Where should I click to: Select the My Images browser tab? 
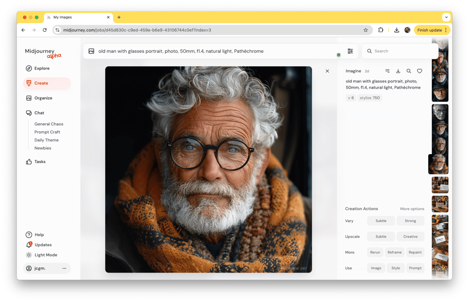click(x=78, y=17)
